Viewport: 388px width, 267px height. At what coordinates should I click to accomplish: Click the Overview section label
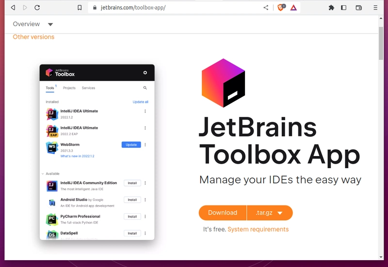click(x=26, y=24)
